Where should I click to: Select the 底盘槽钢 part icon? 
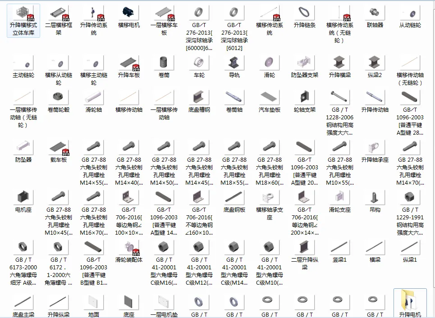[199, 97]
